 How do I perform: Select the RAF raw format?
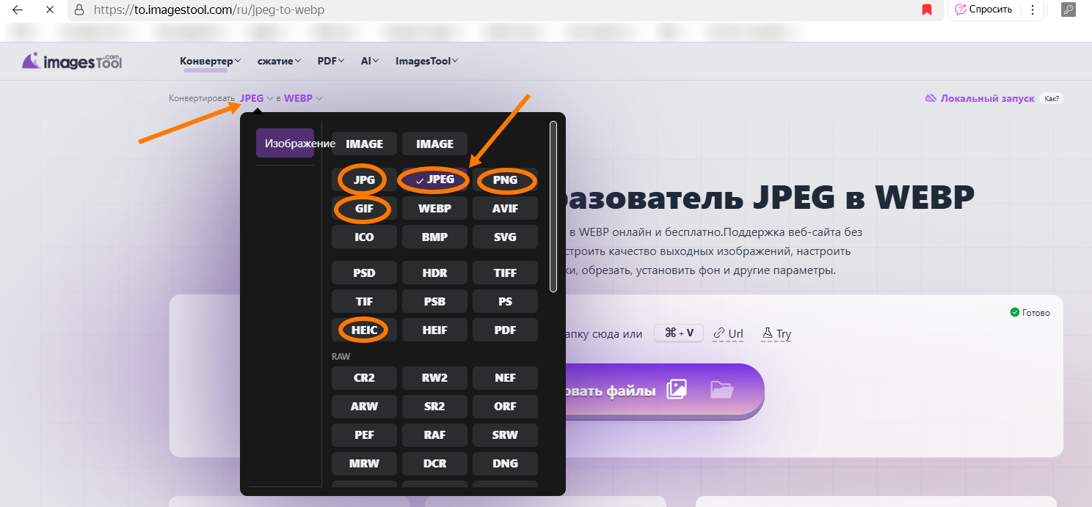click(x=434, y=435)
